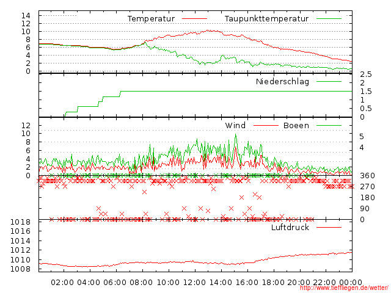The image size is (391, 293).
Task: Click the Taupunkttemperatur legend label
Action: pyautogui.click(x=266, y=19)
